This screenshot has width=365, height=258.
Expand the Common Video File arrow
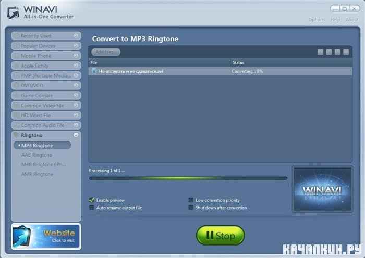click(x=76, y=106)
